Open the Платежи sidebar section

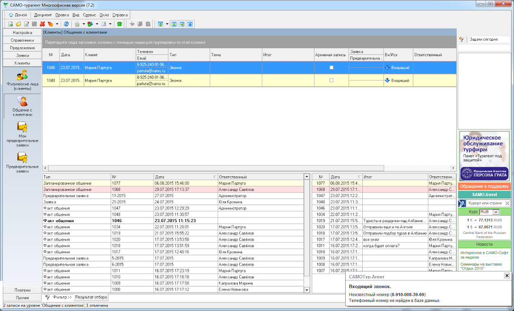tap(22, 290)
